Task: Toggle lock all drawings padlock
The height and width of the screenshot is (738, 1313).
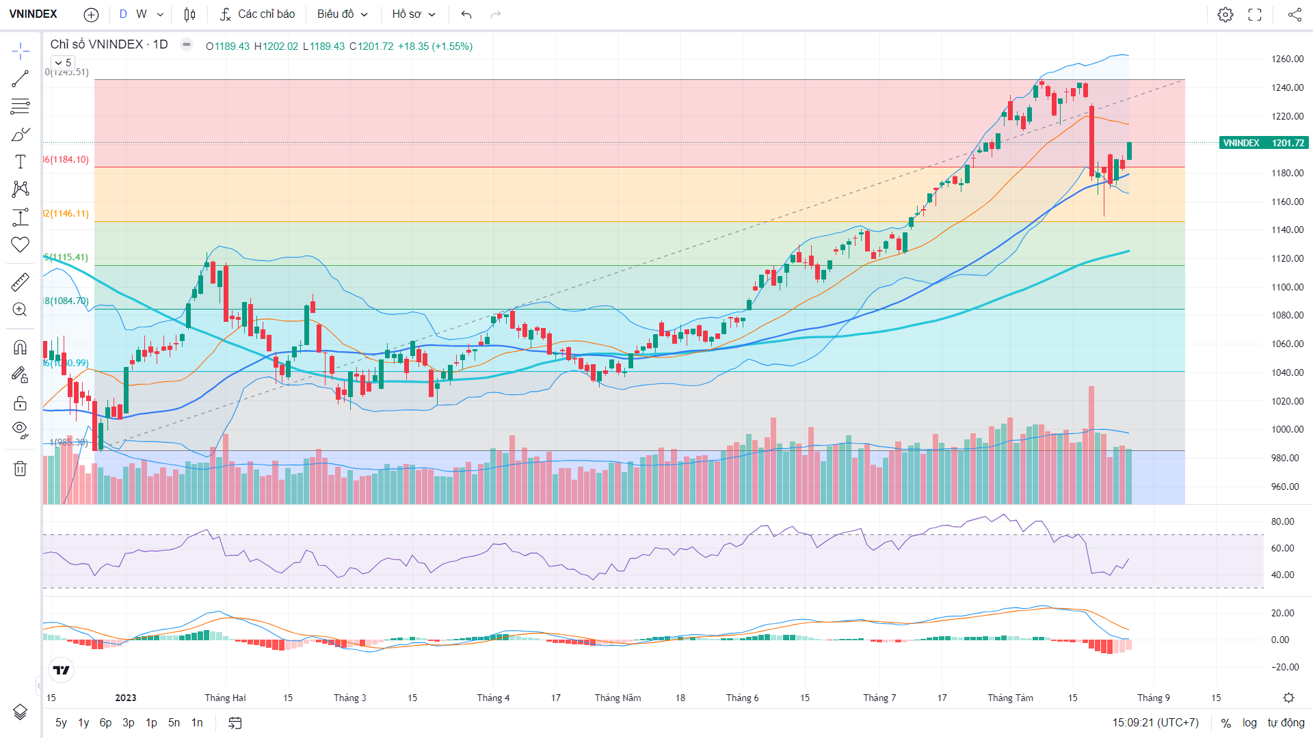Action: click(x=21, y=402)
